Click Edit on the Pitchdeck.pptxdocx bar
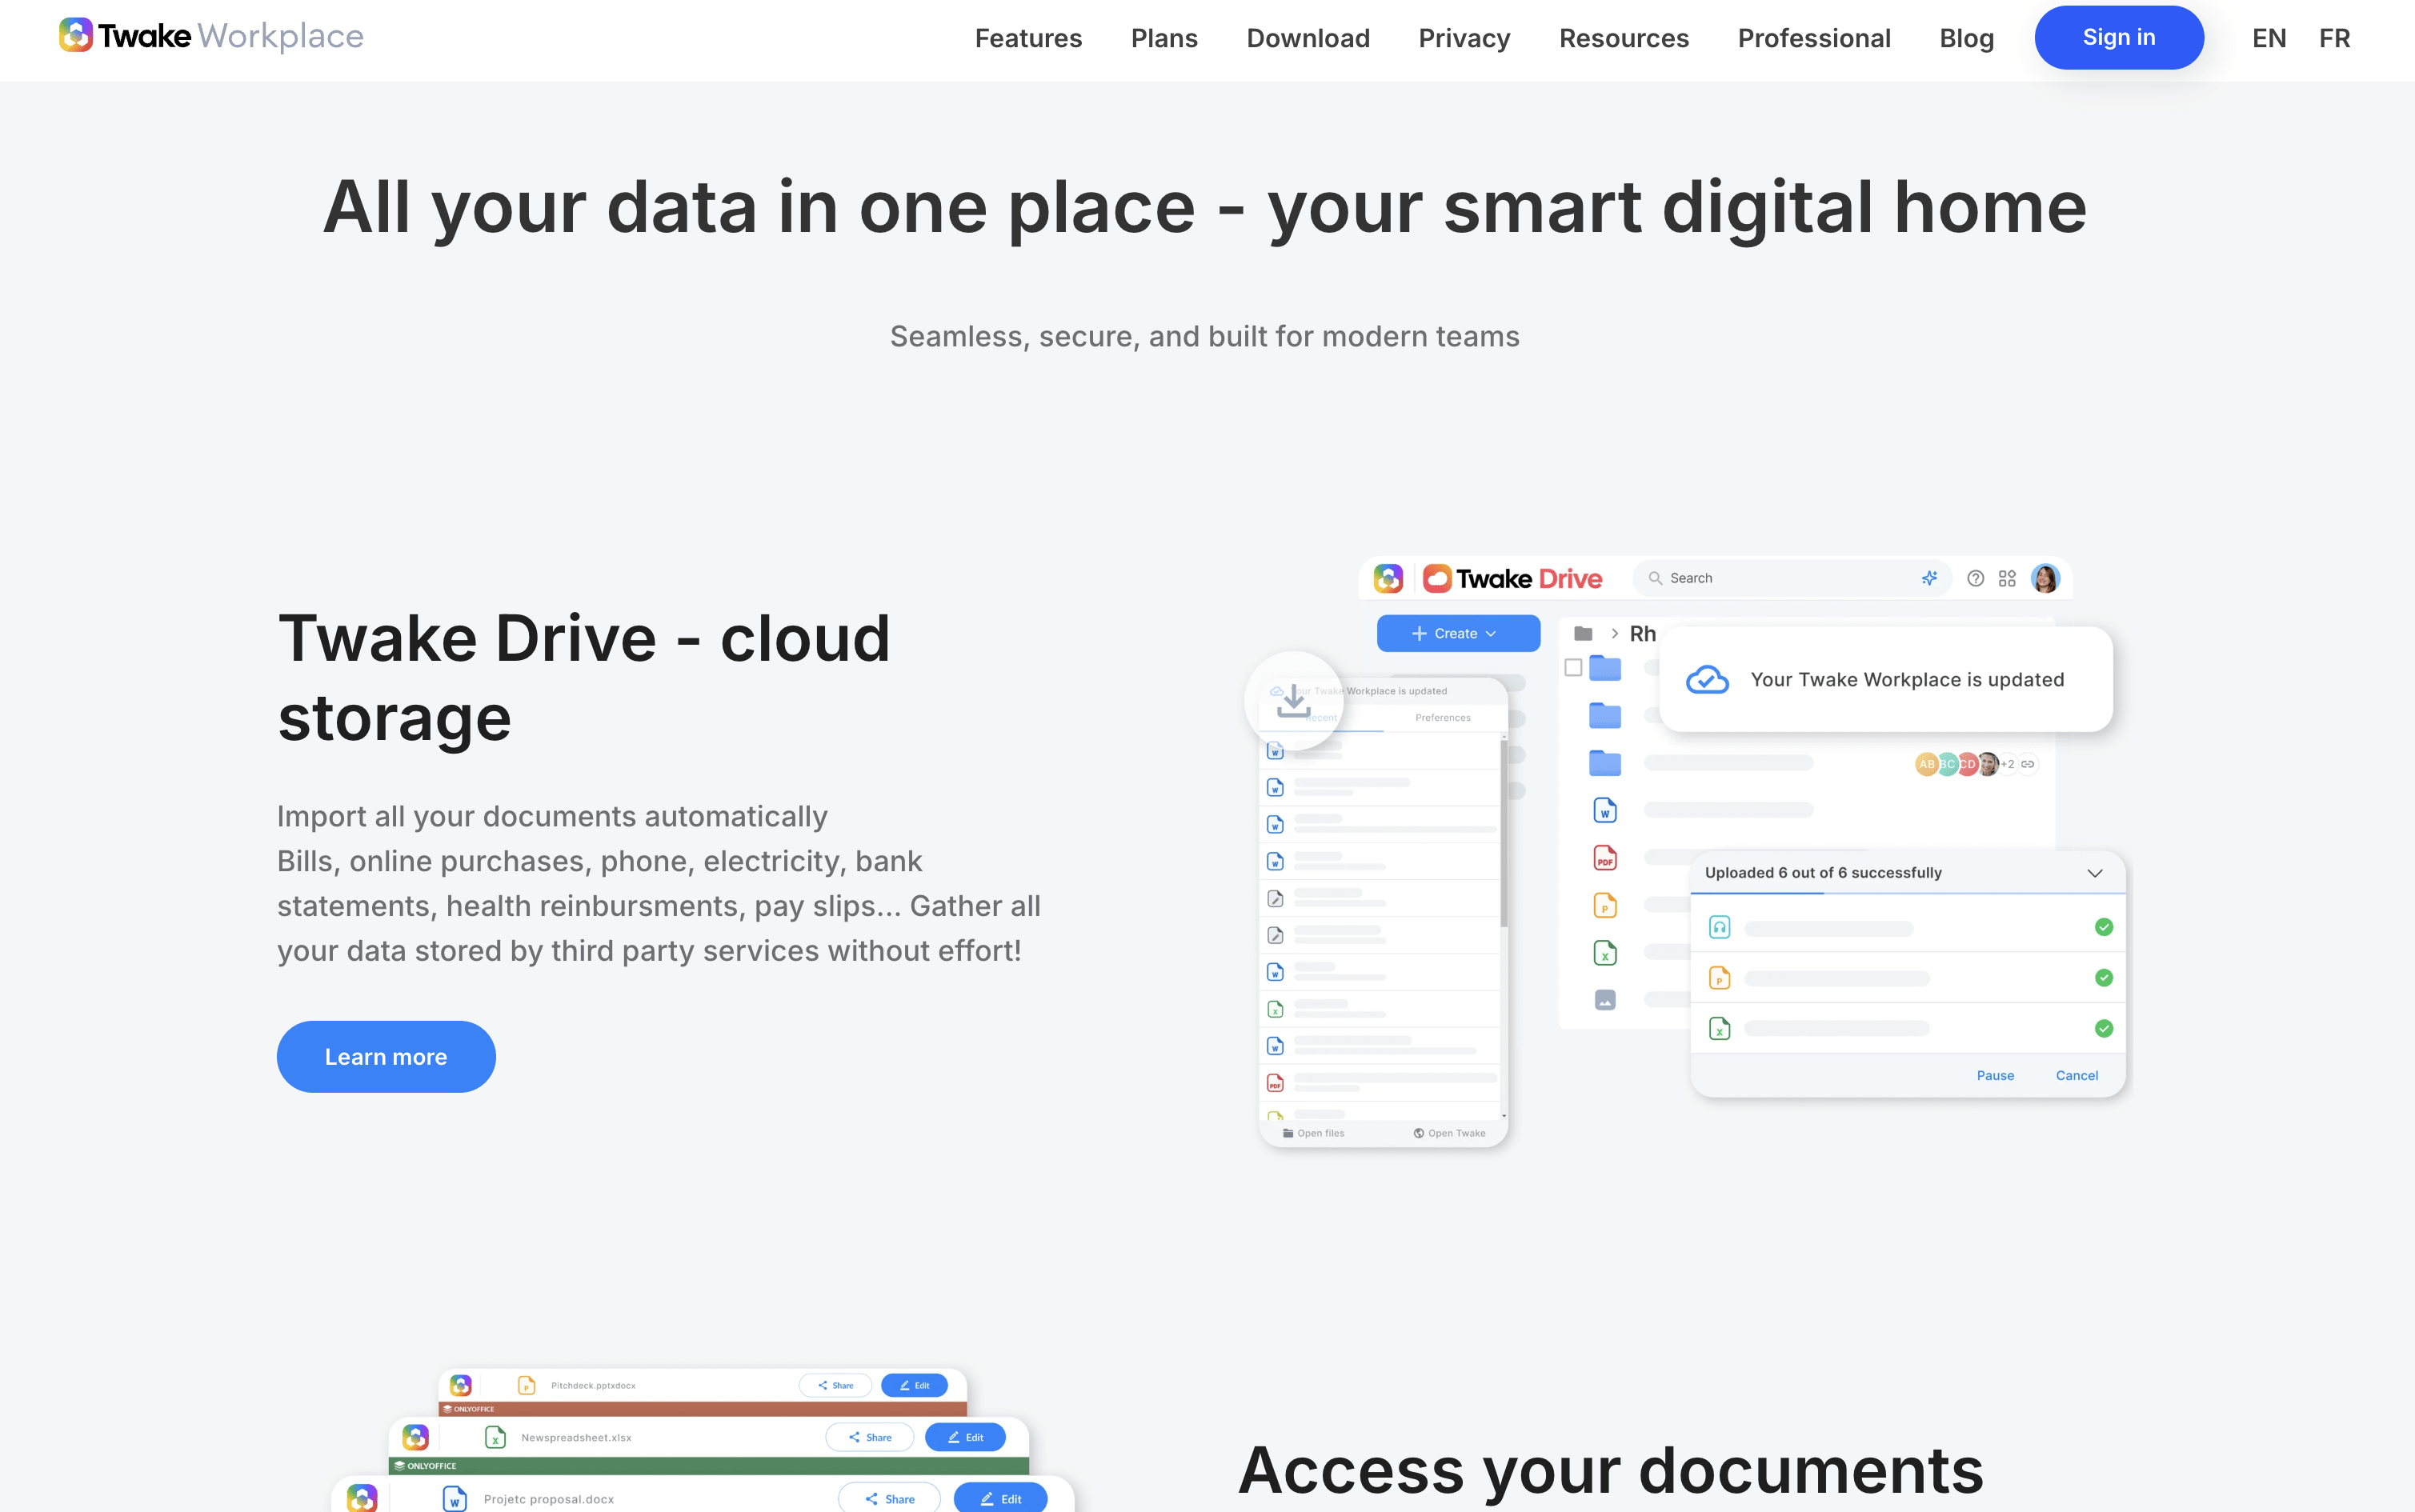The width and height of the screenshot is (2415, 1512). 914,1385
